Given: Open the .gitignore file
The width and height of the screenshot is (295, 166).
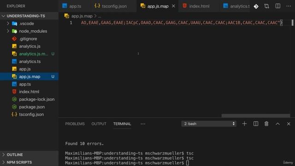Looking at the screenshot, I should pyautogui.click(x=29, y=39).
